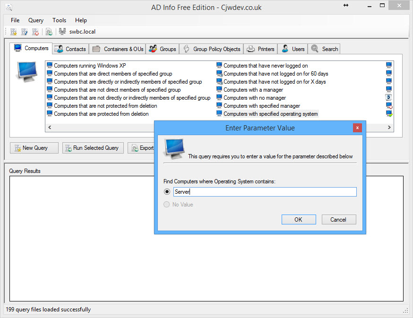Click the icon for Computers running Windows XP
413x318 pixels.
[50, 65]
